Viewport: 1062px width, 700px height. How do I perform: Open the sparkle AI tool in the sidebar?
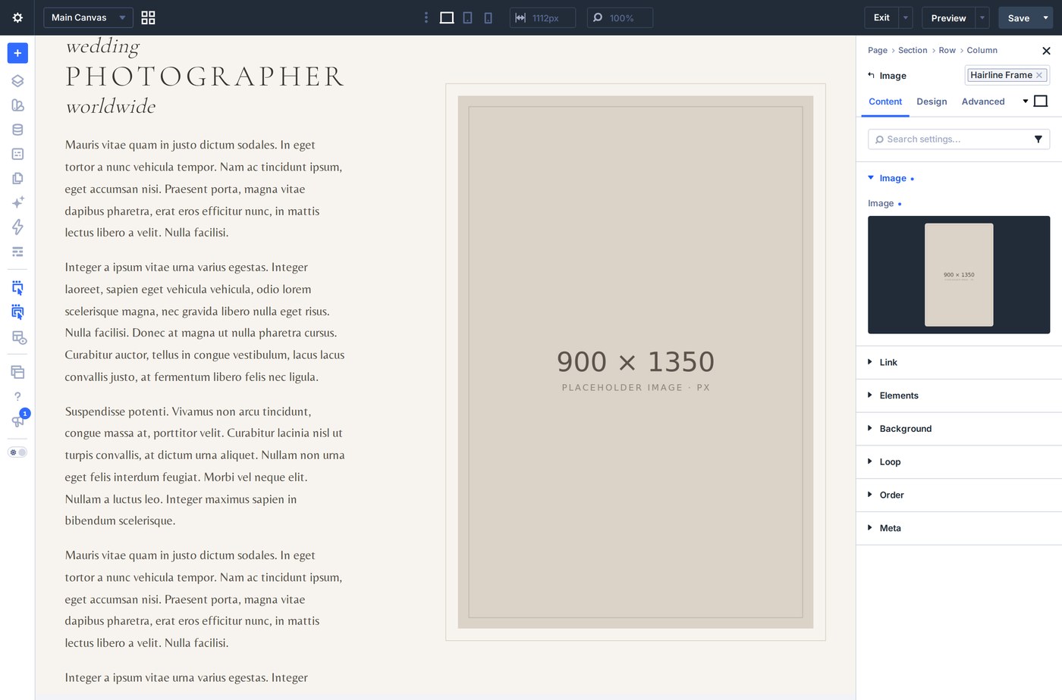[x=17, y=202]
